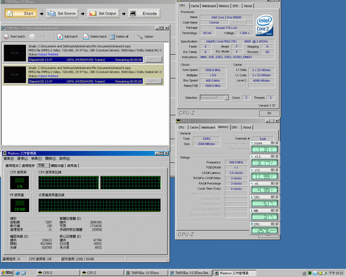
Task: Open the Set Source stage
Action: click(x=62, y=13)
